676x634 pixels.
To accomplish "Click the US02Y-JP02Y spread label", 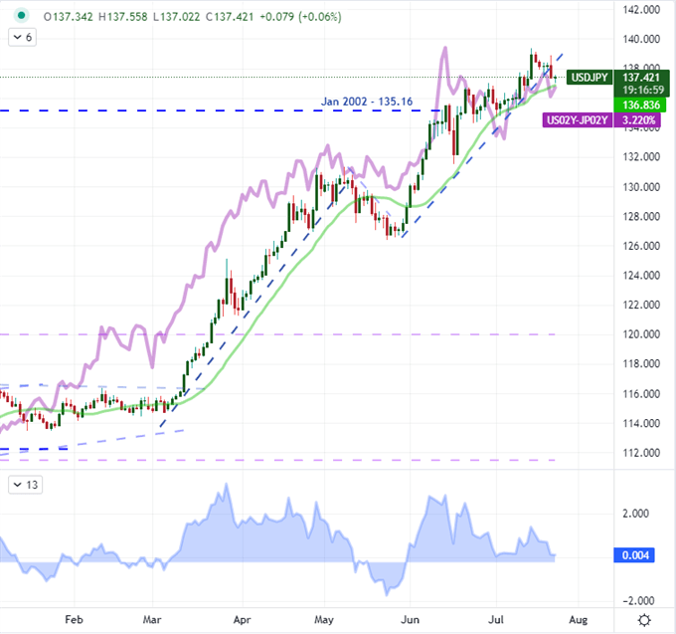I will [577, 120].
